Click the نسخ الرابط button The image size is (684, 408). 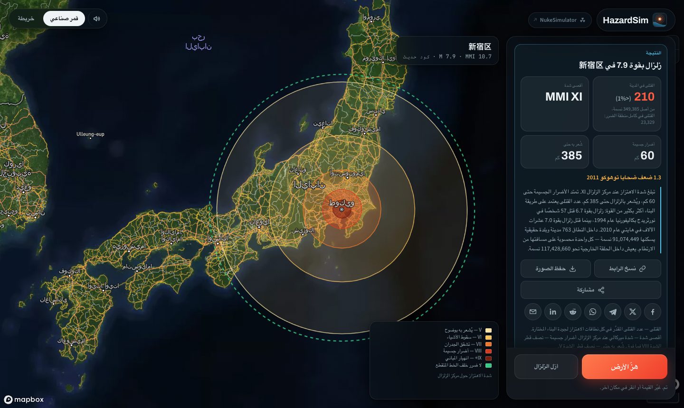pyautogui.click(x=627, y=269)
